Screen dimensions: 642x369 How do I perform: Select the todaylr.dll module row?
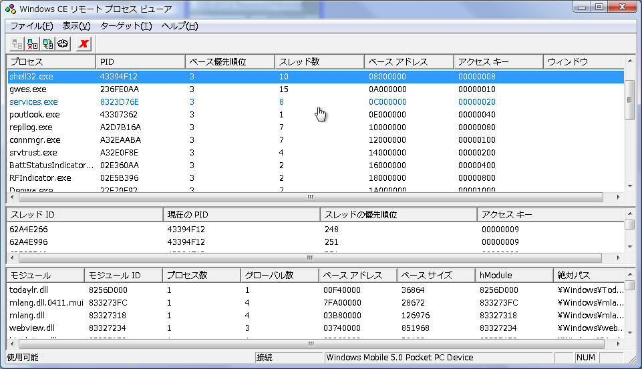coord(316,290)
